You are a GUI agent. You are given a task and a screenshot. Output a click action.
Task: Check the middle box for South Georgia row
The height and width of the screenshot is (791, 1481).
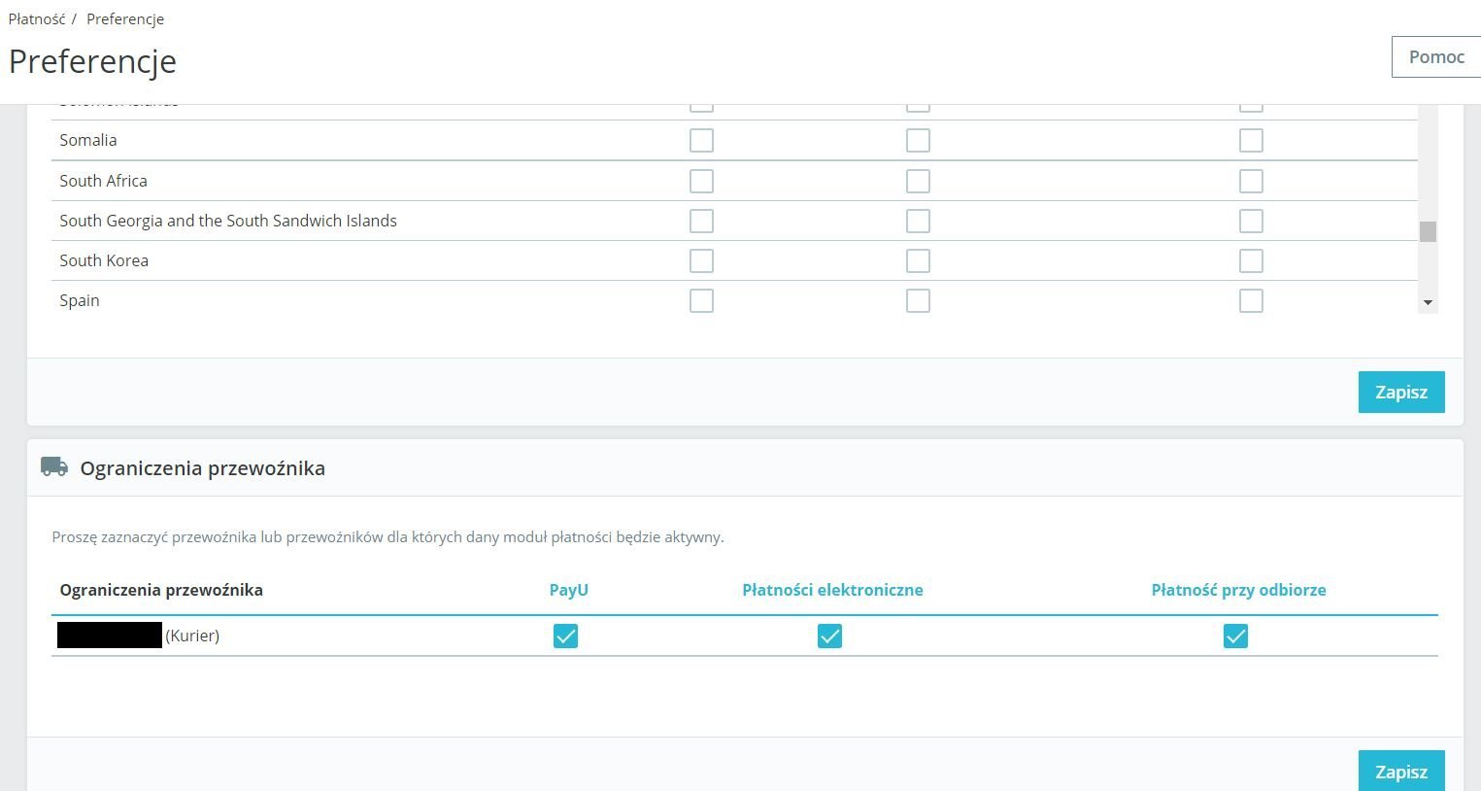click(x=918, y=222)
